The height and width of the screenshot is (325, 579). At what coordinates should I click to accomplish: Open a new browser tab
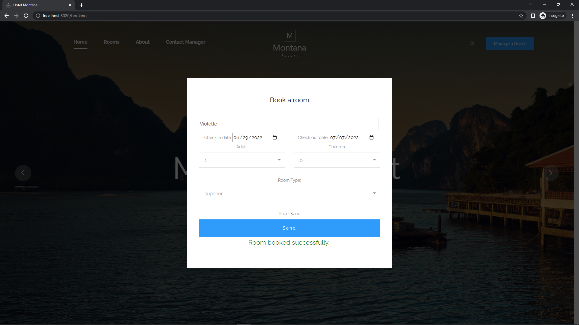[81, 5]
